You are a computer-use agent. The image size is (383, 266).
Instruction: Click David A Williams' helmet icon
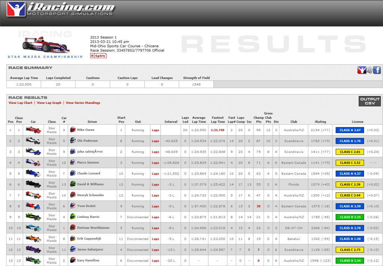tap(73, 184)
